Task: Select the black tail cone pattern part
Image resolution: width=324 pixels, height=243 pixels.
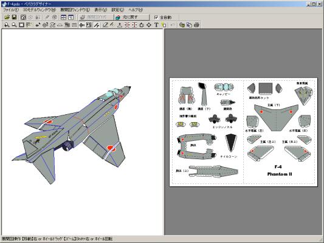Action: click(x=231, y=143)
